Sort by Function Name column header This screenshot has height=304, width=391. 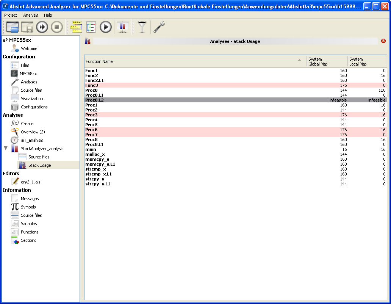pos(195,61)
